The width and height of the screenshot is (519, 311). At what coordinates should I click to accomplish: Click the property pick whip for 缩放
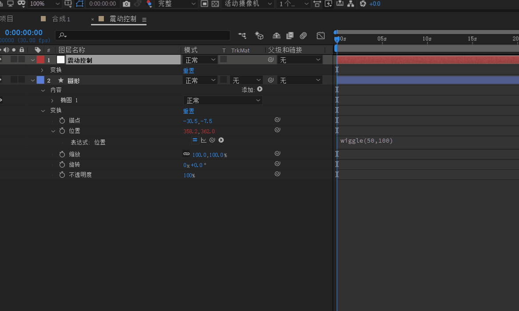(x=277, y=153)
